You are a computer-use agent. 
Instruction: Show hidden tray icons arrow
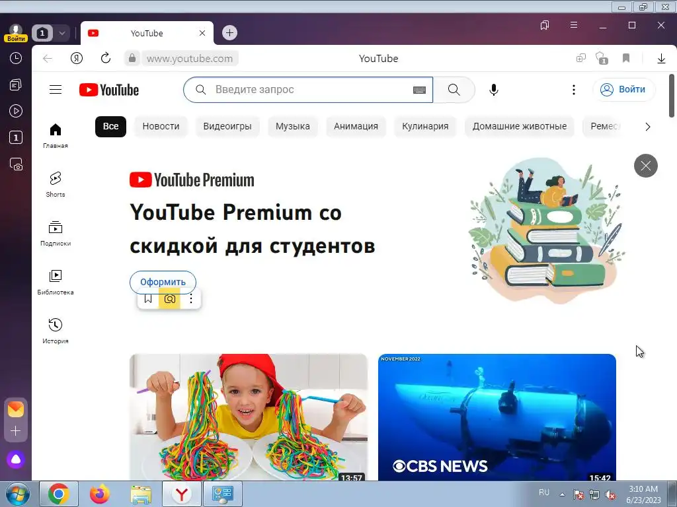click(562, 494)
